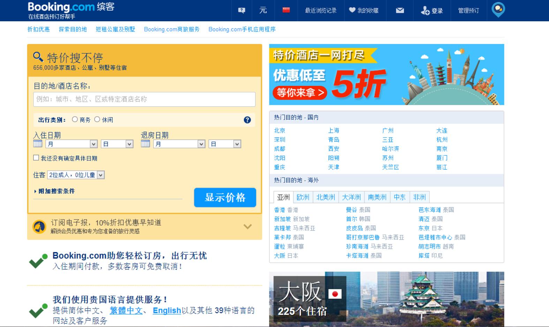
Task: Select 成都 destination link
Action: 280,149
